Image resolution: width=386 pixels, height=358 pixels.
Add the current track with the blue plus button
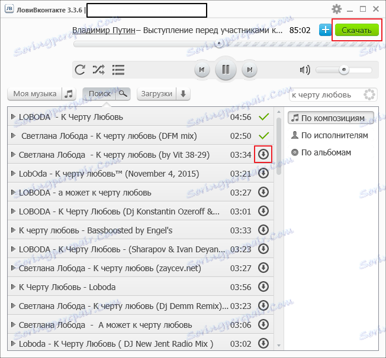pyautogui.click(x=326, y=30)
